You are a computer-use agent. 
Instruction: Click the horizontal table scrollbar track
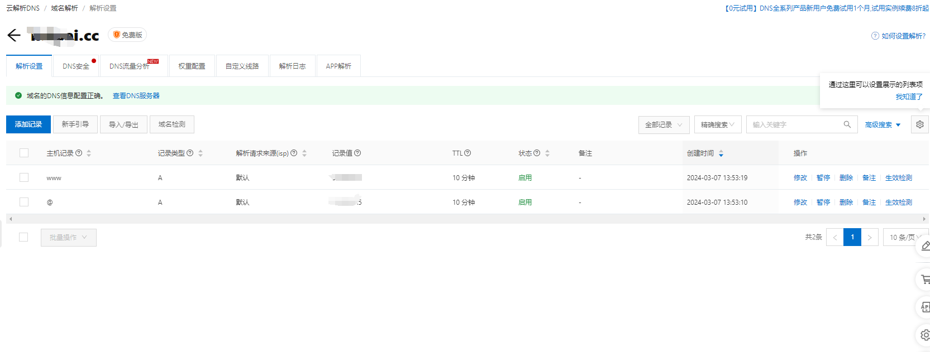click(x=467, y=219)
